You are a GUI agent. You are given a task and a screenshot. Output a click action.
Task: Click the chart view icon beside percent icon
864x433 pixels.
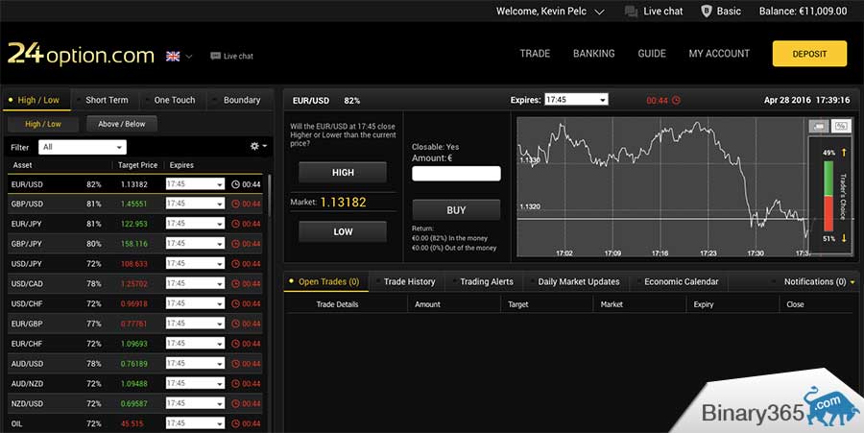818,126
